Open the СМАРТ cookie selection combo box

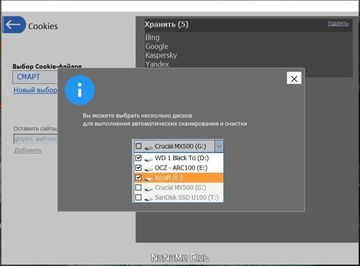click(x=35, y=77)
